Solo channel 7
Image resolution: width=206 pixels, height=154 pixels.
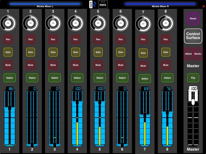(143, 53)
